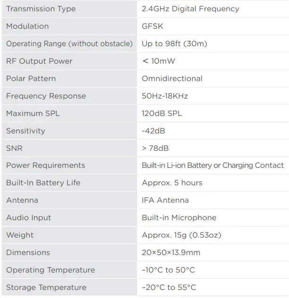Click the Modulation row label

coord(27,26)
